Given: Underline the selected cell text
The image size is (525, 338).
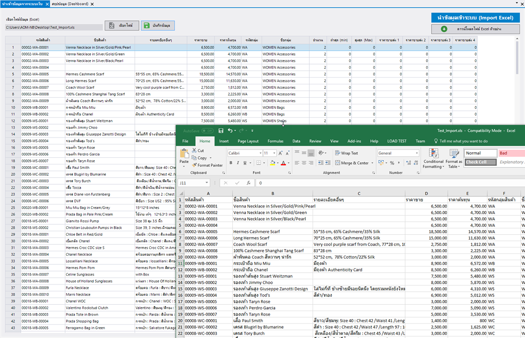Looking at the screenshot, I should coord(245,163).
